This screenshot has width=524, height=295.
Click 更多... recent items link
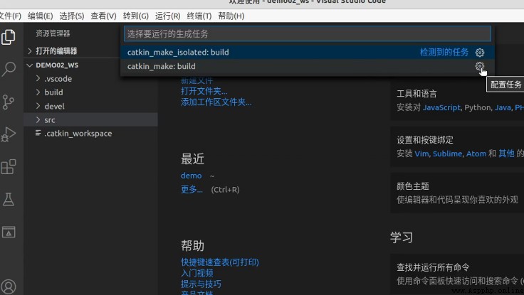tap(192, 190)
